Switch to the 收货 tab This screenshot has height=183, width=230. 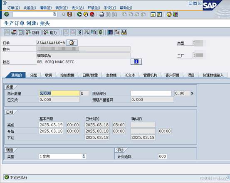click(x=49, y=75)
